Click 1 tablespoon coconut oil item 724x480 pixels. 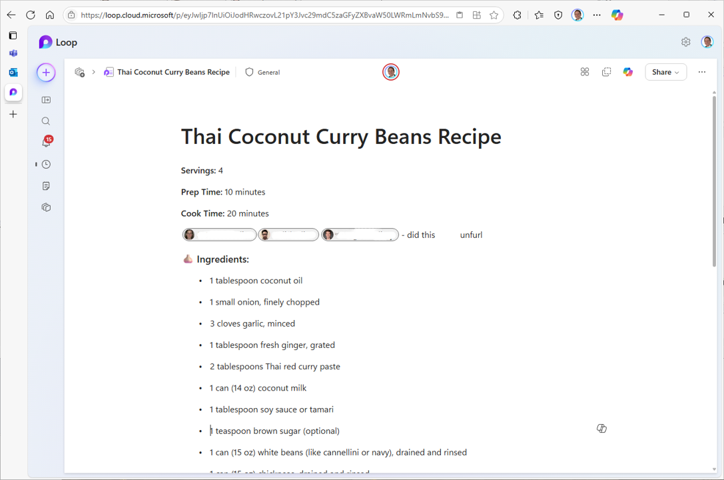256,281
